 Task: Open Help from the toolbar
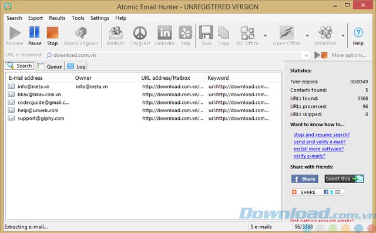358,36
